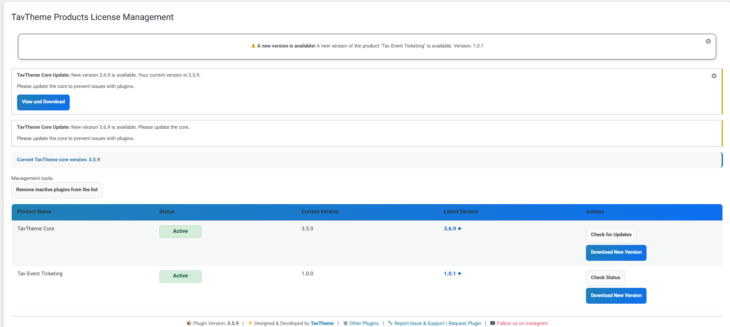Image resolution: width=730 pixels, height=327 pixels.
Task: Click the Active badge for TavTheme Core
Action: [x=180, y=231]
